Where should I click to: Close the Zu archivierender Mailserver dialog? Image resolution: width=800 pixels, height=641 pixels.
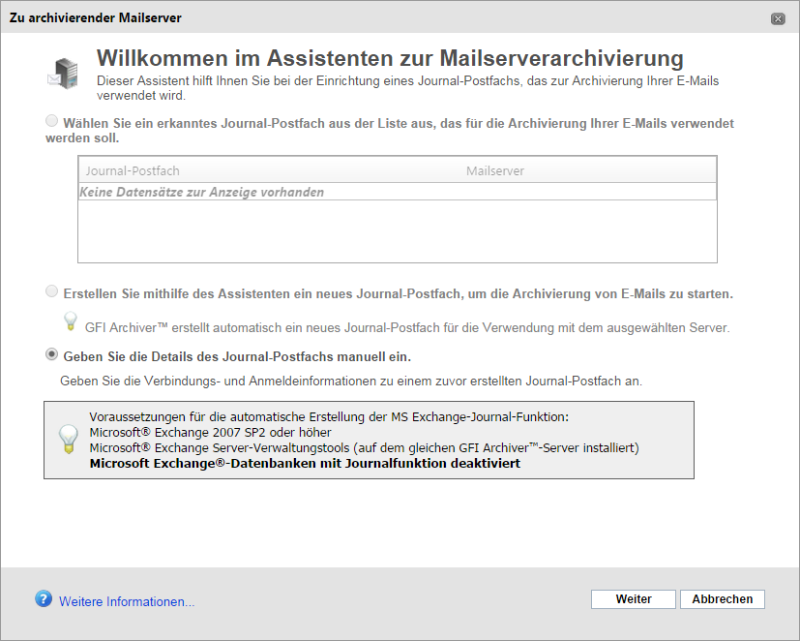778,19
